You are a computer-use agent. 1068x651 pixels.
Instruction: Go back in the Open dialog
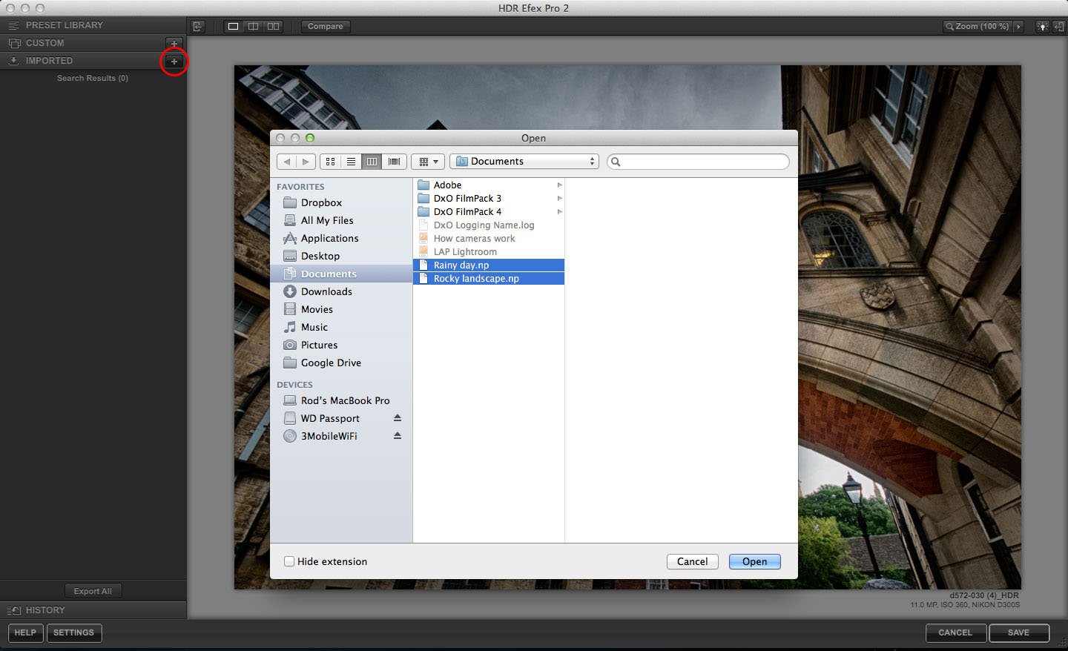point(287,162)
